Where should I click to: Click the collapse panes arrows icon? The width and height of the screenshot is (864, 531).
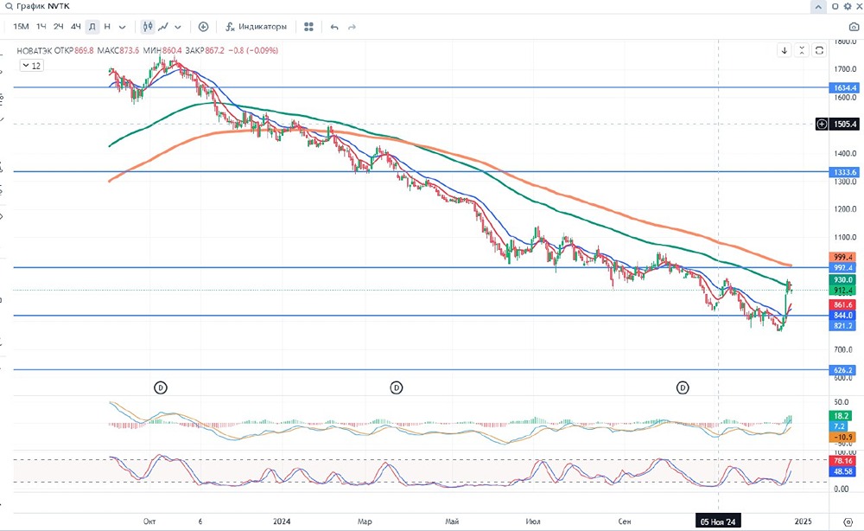[x=802, y=50]
